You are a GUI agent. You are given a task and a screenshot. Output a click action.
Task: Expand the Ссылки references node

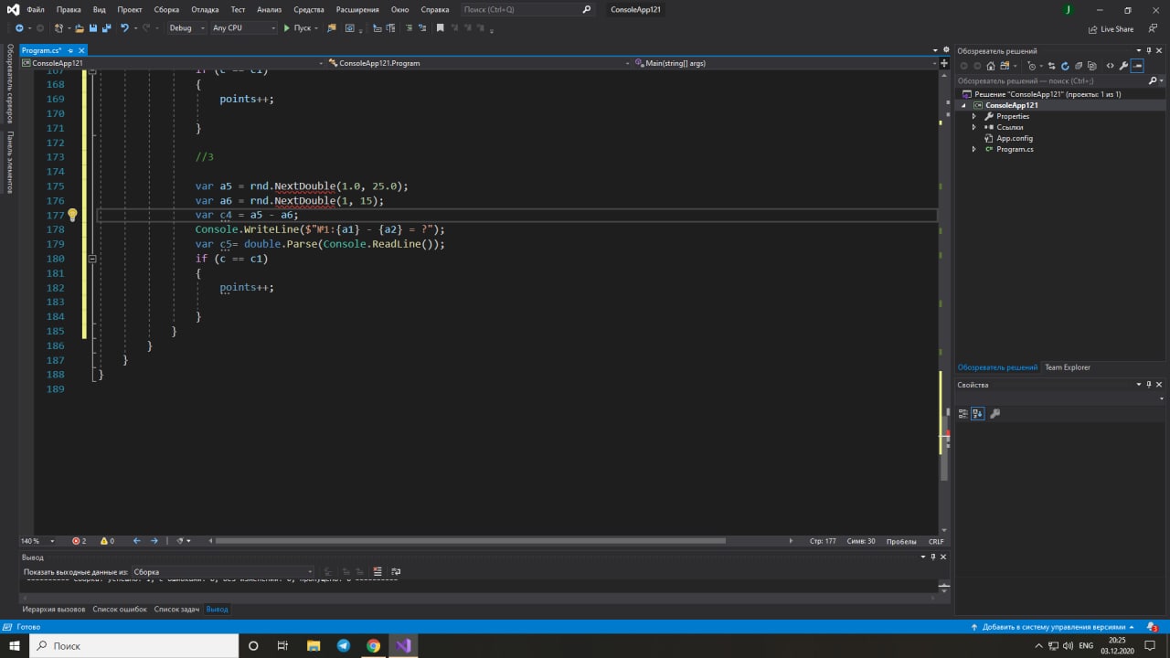(x=973, y=127)
